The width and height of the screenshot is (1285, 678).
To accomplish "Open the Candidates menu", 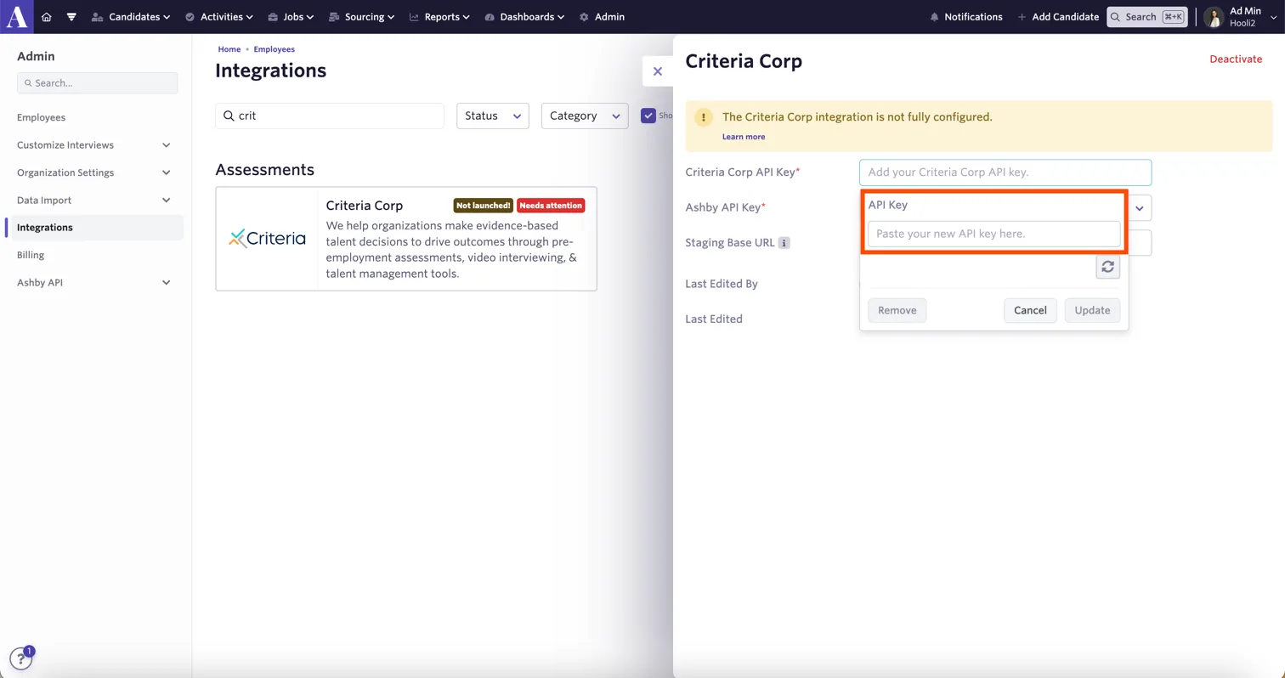I will point(131,17).
